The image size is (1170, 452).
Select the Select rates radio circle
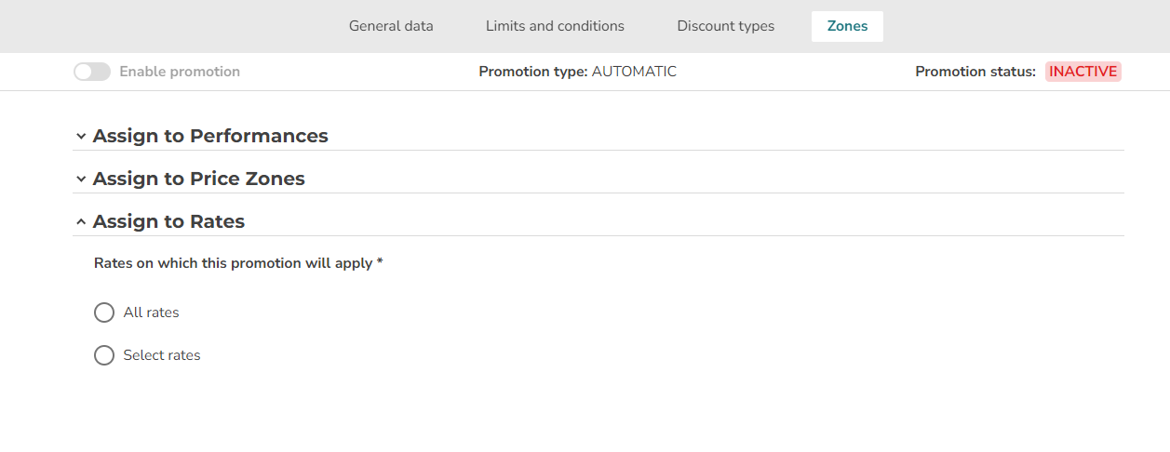[x=104, y=355]
